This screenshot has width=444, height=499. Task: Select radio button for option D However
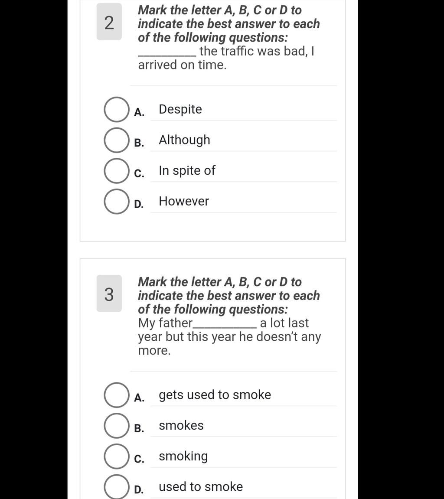point(117,202)
